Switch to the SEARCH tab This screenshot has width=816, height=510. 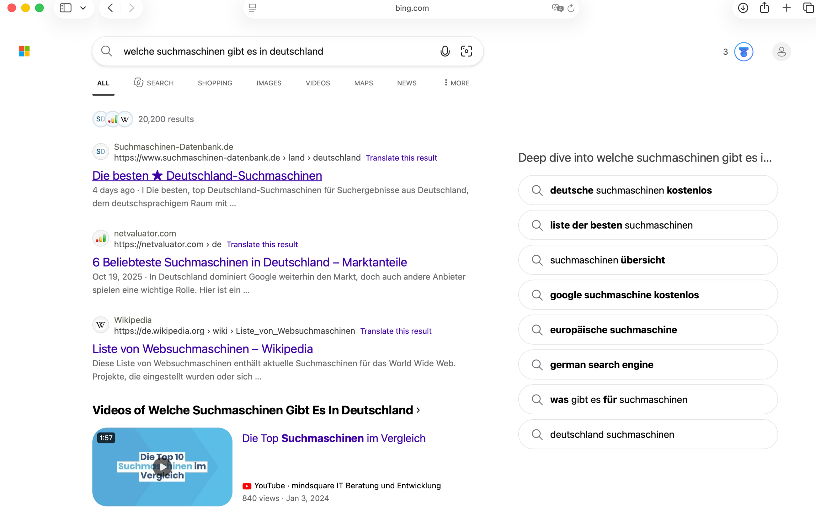click(x=154, y=83)
